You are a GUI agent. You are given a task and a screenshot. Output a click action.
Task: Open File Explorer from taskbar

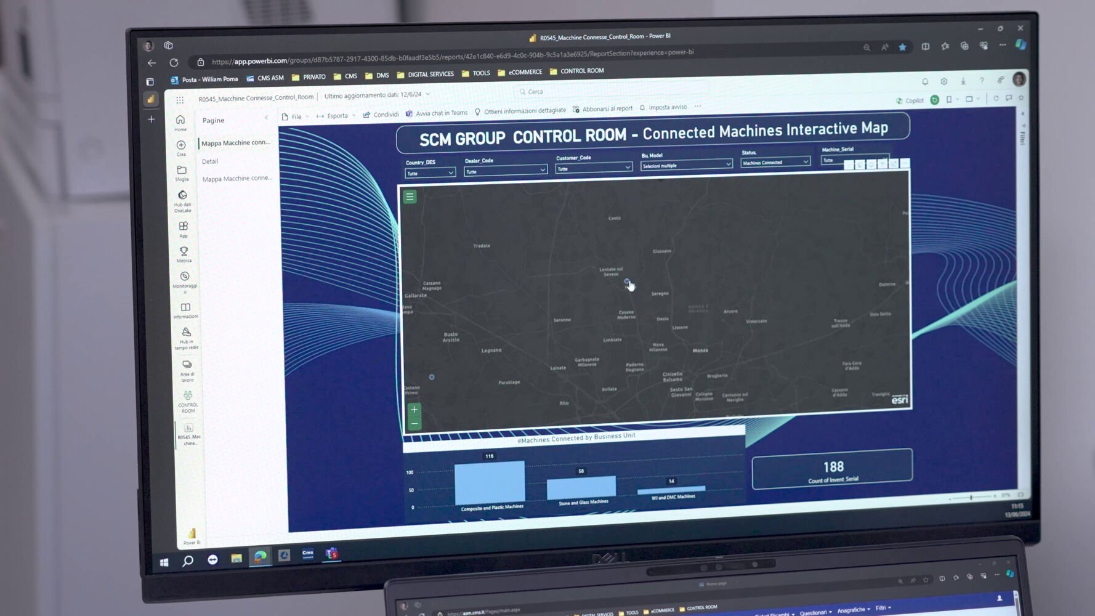pyautogui.click(x=236, y=558)
